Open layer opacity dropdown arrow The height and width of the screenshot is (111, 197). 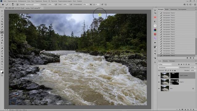195,68
